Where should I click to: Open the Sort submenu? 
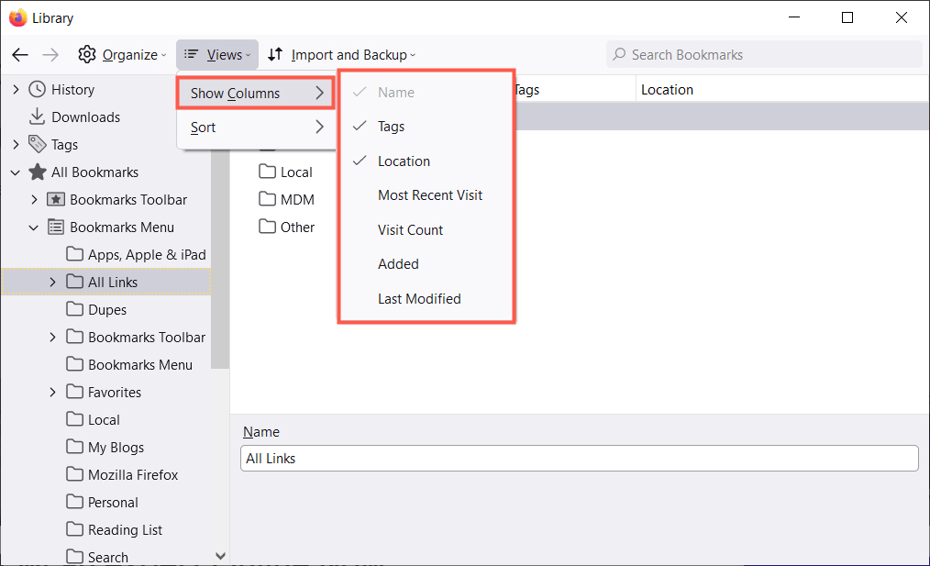pyautogui.click(x=257, y=128)
